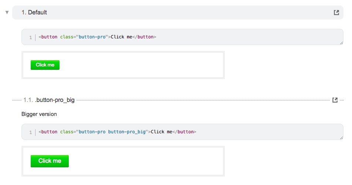Viewport: 352px width, 185px height.
Task: Click line number 1 in the Default code block
Action: [31, 37]
